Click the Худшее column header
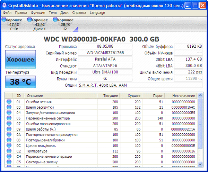 tap(131, 95)
